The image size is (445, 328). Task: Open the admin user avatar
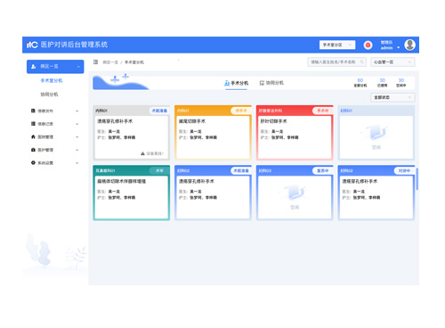[409, 45]
